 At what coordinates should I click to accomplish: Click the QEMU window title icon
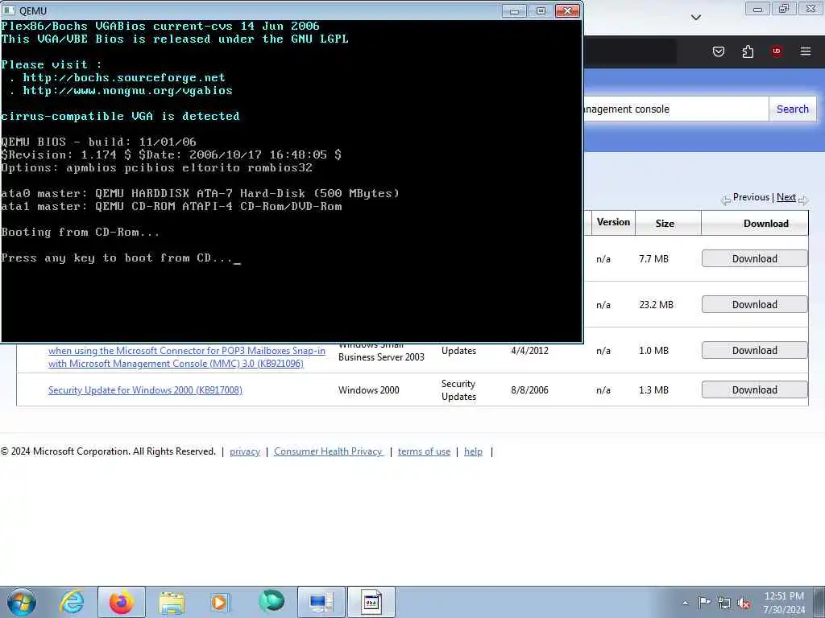(9, 10)
